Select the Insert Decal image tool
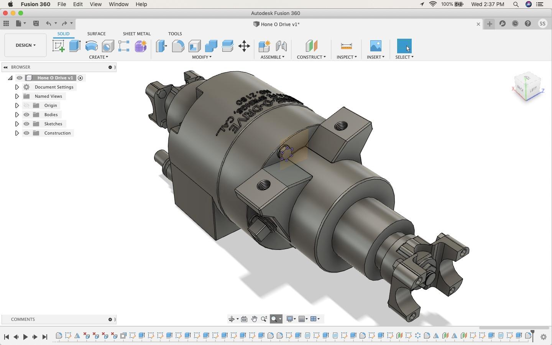The width and height of the screenshot is (552, 345). click(376, 46)
